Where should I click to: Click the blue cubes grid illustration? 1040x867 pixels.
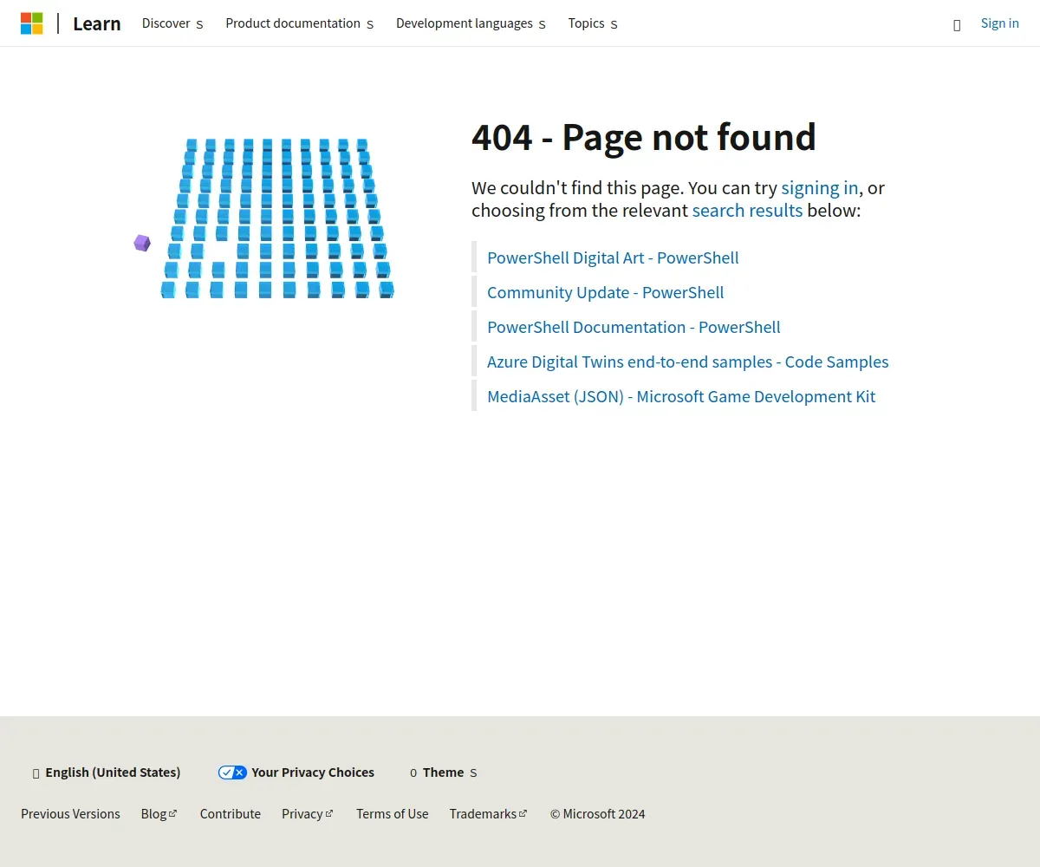click(x=277, y=218)
